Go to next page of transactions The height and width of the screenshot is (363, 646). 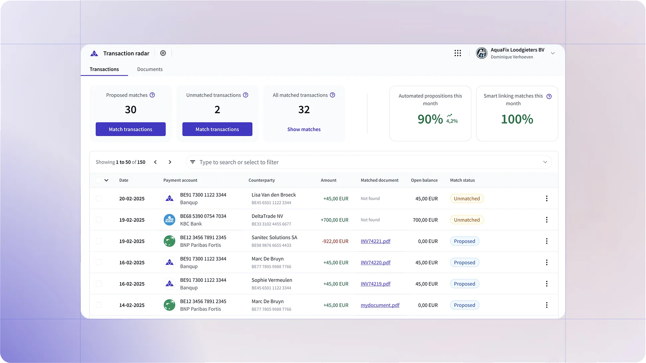(170, 162)
